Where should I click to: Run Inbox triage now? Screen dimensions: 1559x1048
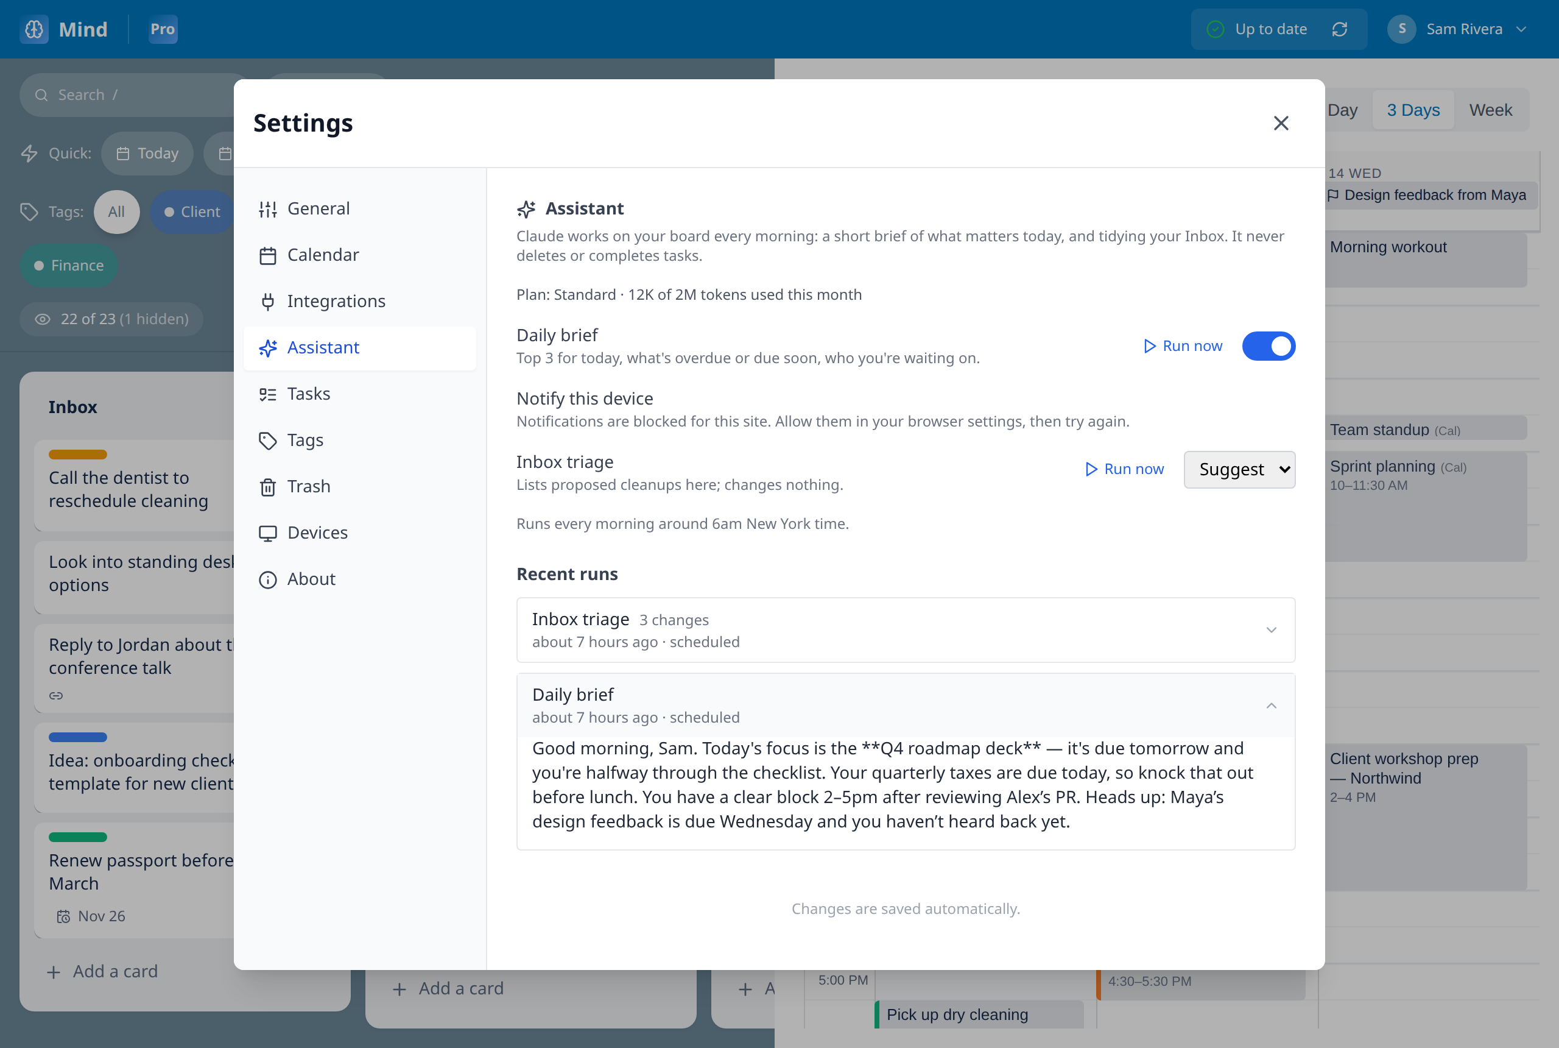1124,469
